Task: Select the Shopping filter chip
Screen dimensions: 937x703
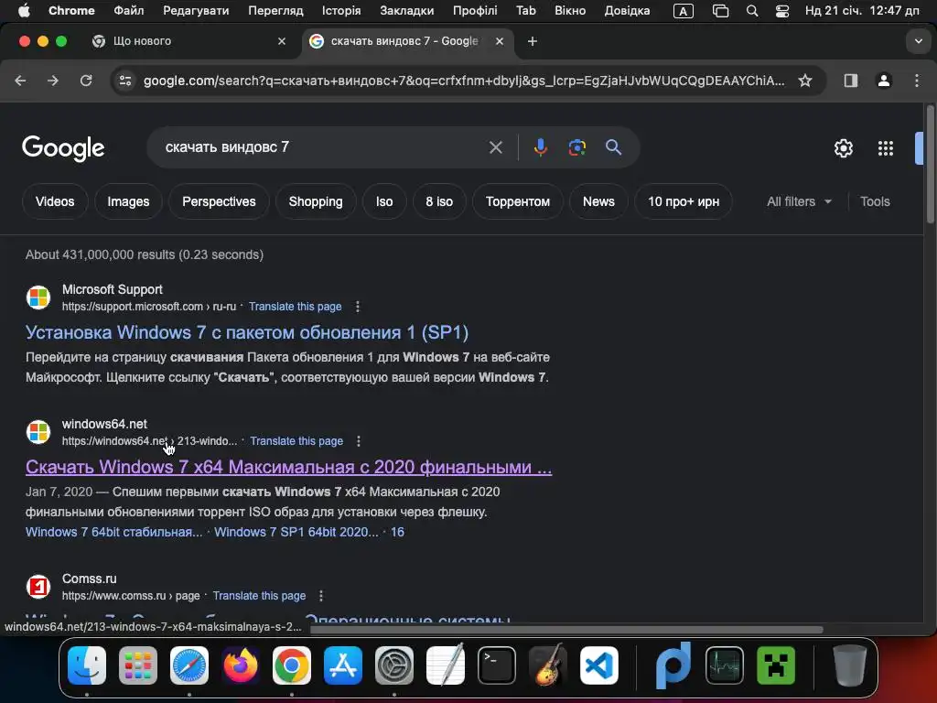Action: [x=316, y=202]
